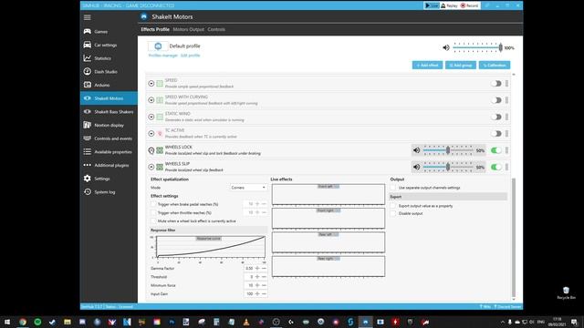The height and width of the screenshot is (328, 584).
Task: Open the Profiles manager link
Action: tap(163, 56)
